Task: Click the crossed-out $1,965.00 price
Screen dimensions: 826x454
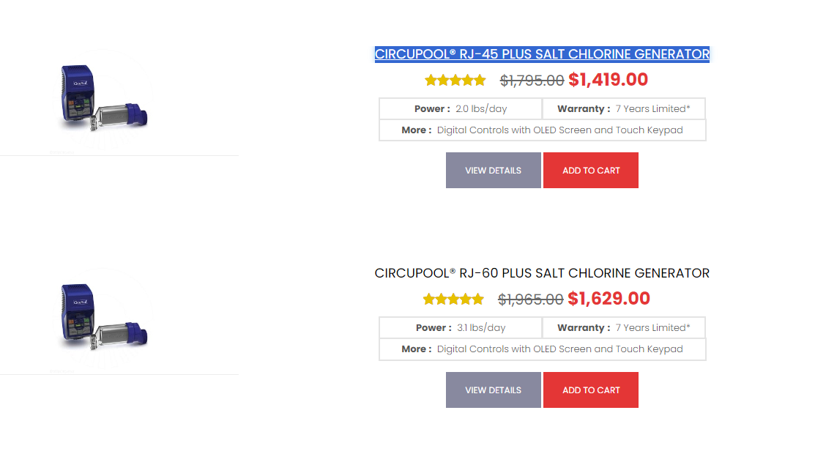Action: pos(530,299)
